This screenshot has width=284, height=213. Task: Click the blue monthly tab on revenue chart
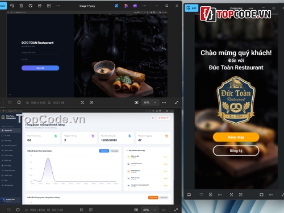click(x=104, y=151)
